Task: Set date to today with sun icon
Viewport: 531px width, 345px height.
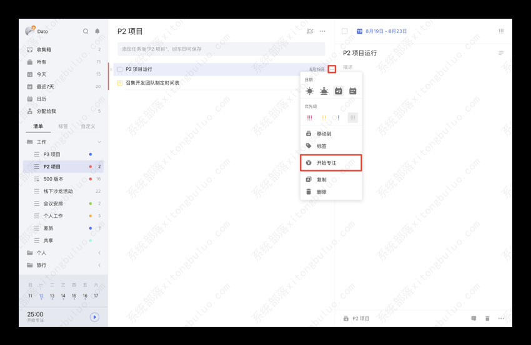Action: pyautogui.click(x=309, y=91)
